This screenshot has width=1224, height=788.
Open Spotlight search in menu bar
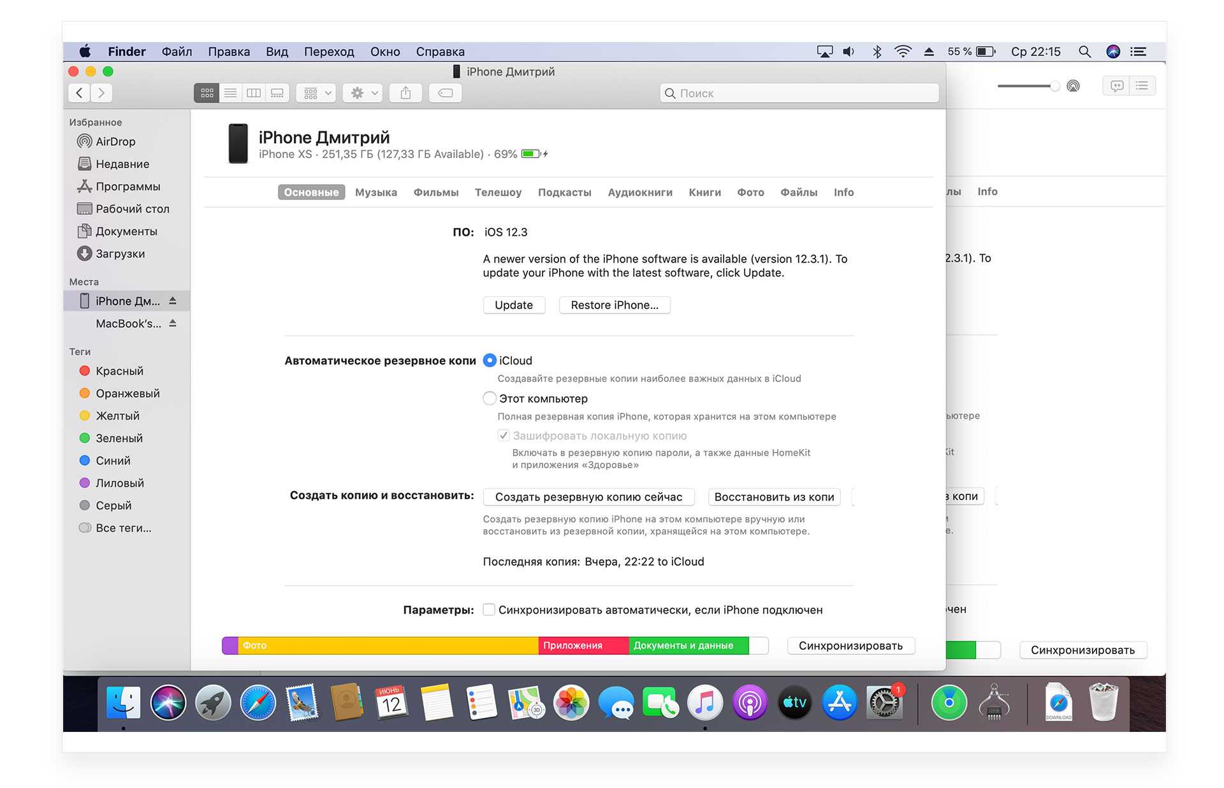click(1084, 52)
